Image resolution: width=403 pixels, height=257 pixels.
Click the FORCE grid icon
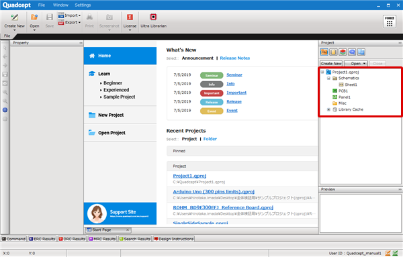coord(390,21)
